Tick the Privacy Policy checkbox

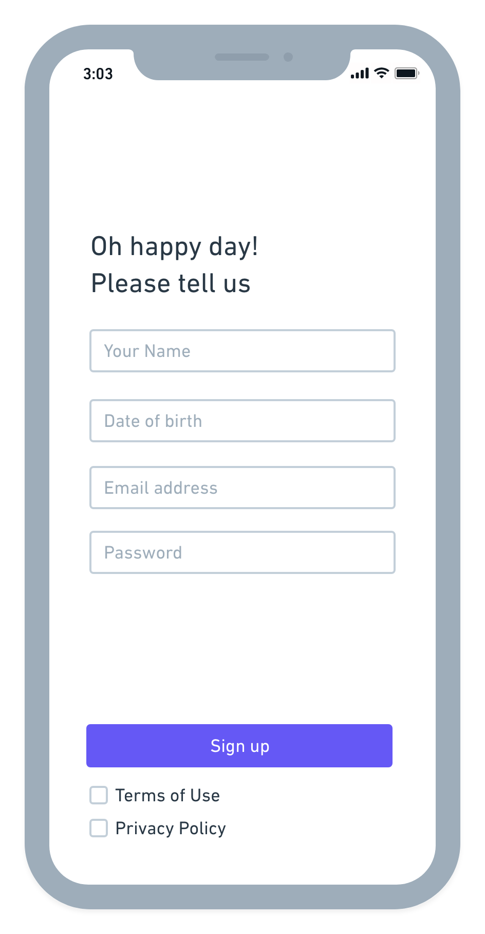pyautogui.click(x=99, y=828)
